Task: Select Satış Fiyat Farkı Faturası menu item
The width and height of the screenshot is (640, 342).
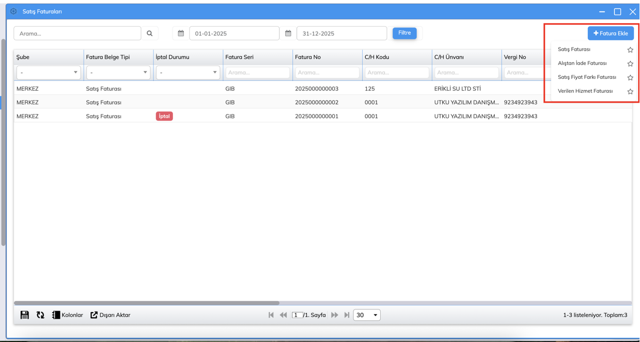Action: pyautogui.click(x=587, y=77)
